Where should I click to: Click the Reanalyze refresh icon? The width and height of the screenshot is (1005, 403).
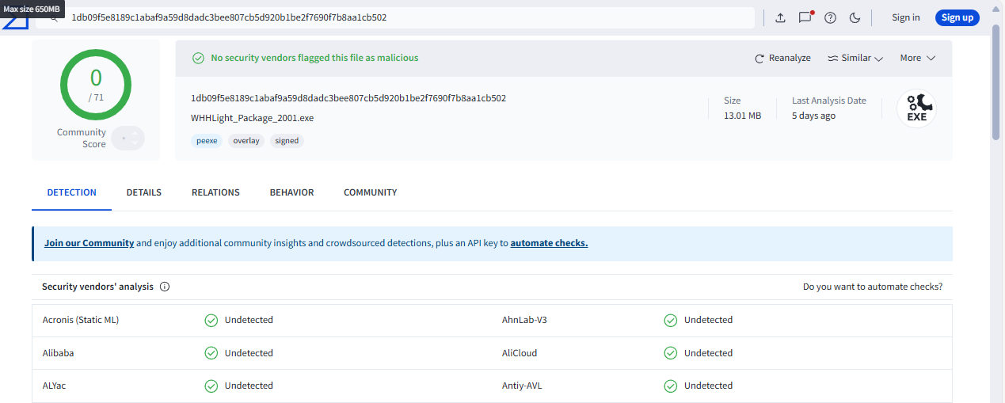click(759, 59)
